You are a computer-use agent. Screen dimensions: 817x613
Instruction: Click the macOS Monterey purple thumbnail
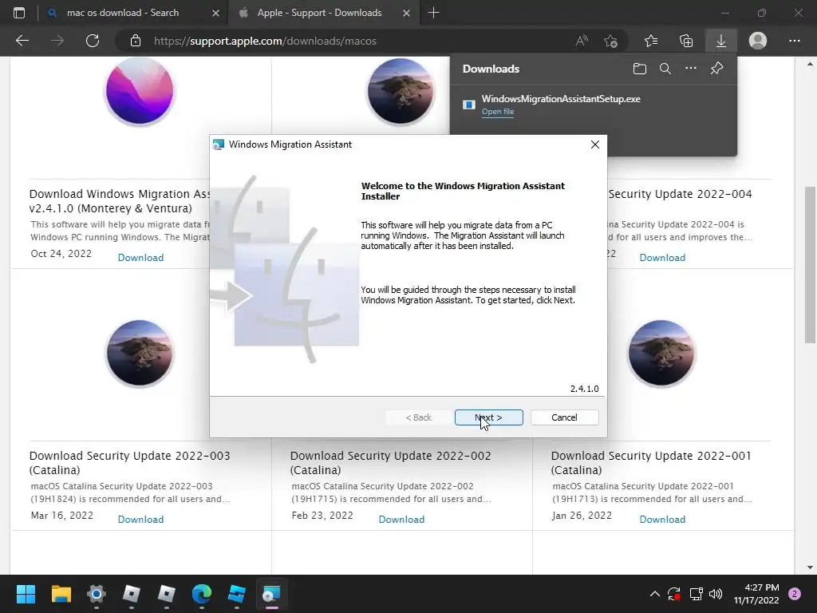pyautogui.click(x=140, y=91)
